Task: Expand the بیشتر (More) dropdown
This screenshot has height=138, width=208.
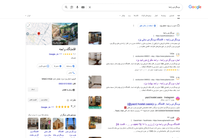Action: pos(122,16)
